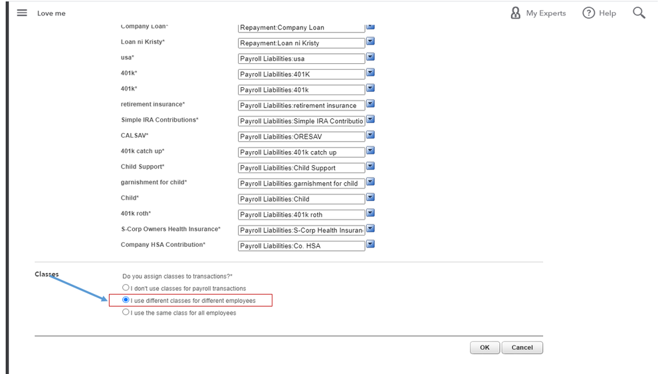Expand the retirement insurance account dropdown
664x374 pixels.
click(x=371, y=104)
